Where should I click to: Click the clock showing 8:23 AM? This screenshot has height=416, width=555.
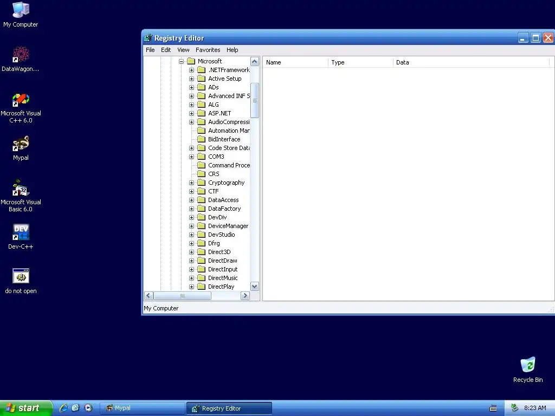point(535,408)
